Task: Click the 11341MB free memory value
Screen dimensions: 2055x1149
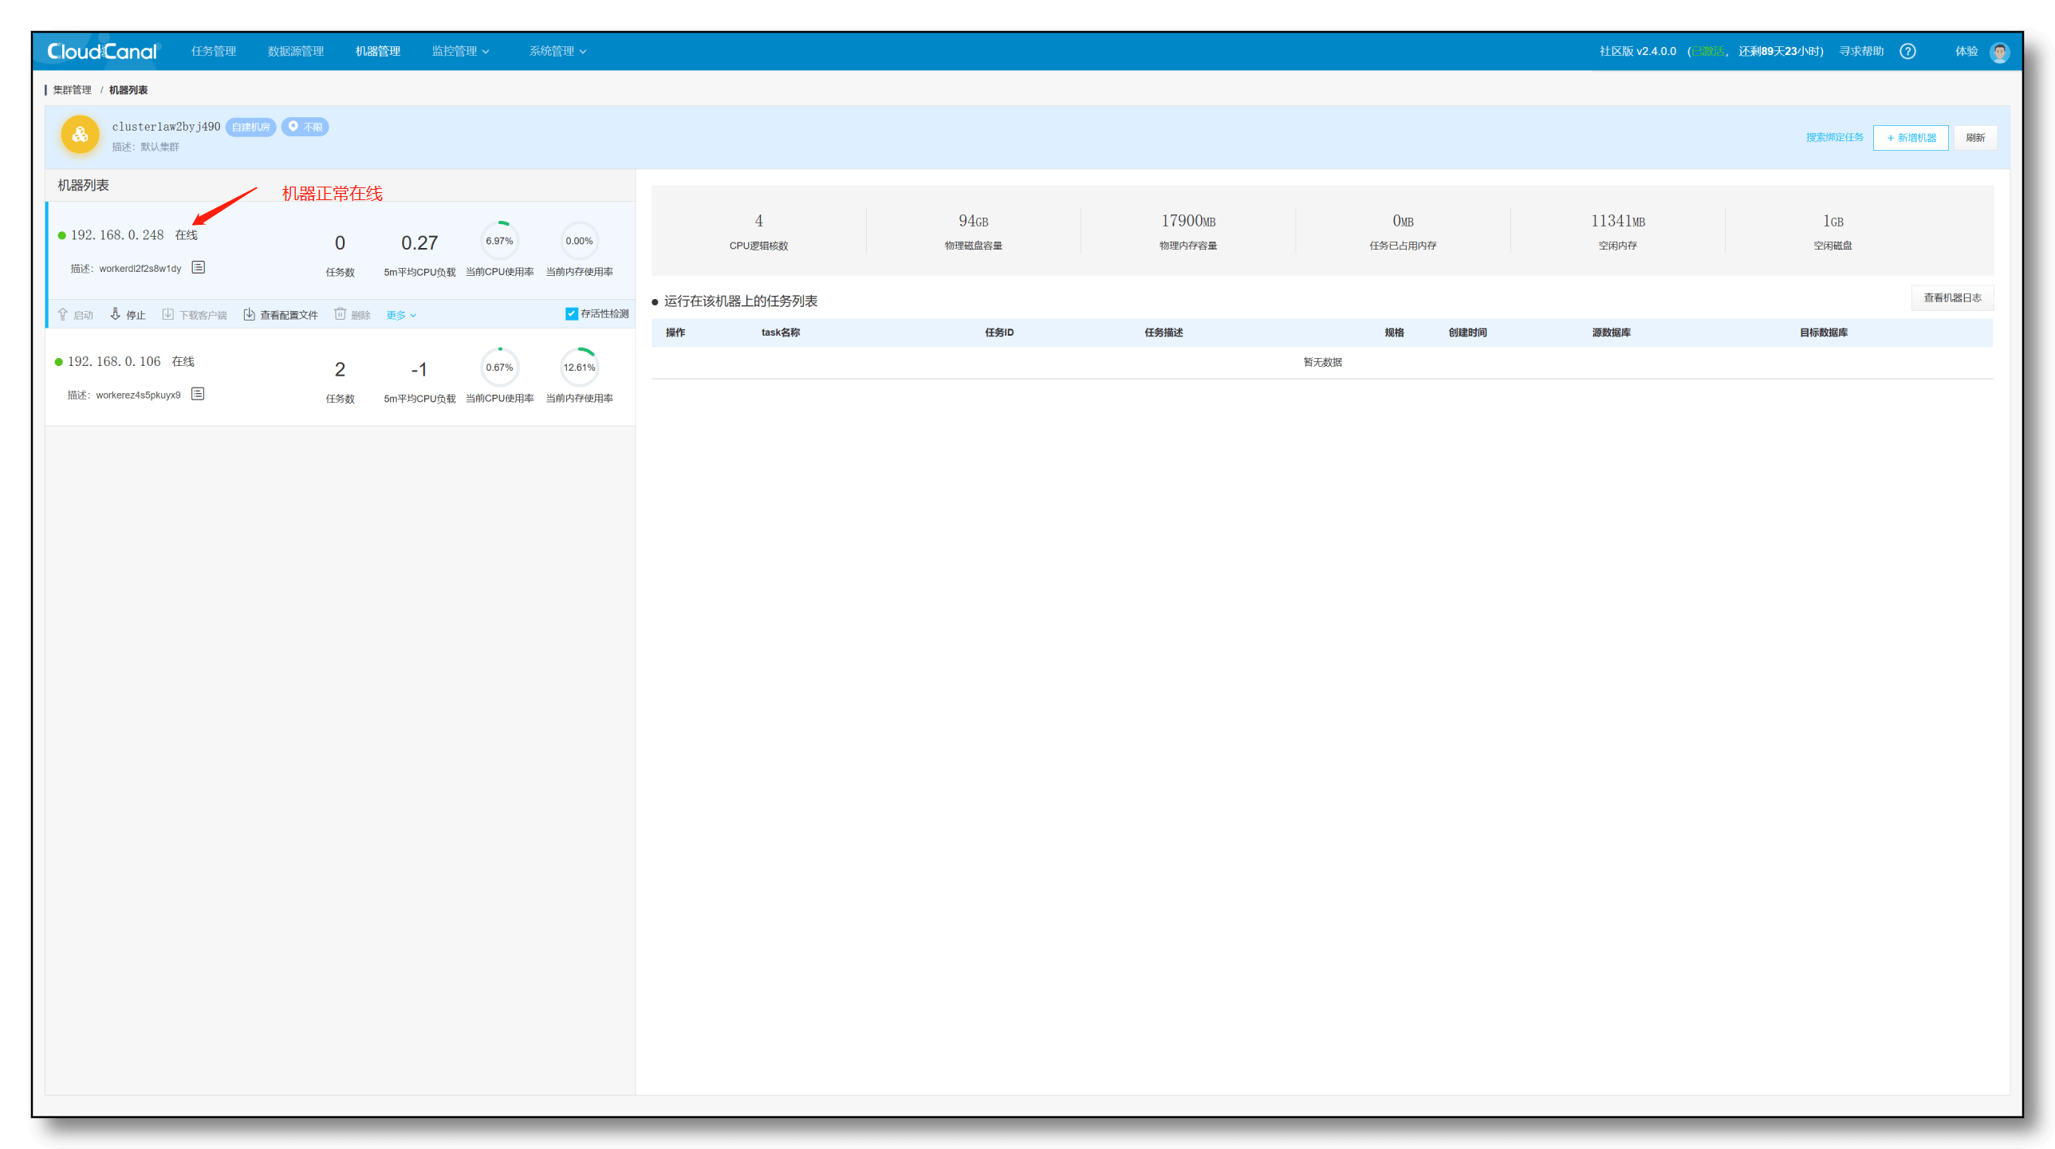Action: [x=1618, y=221]
